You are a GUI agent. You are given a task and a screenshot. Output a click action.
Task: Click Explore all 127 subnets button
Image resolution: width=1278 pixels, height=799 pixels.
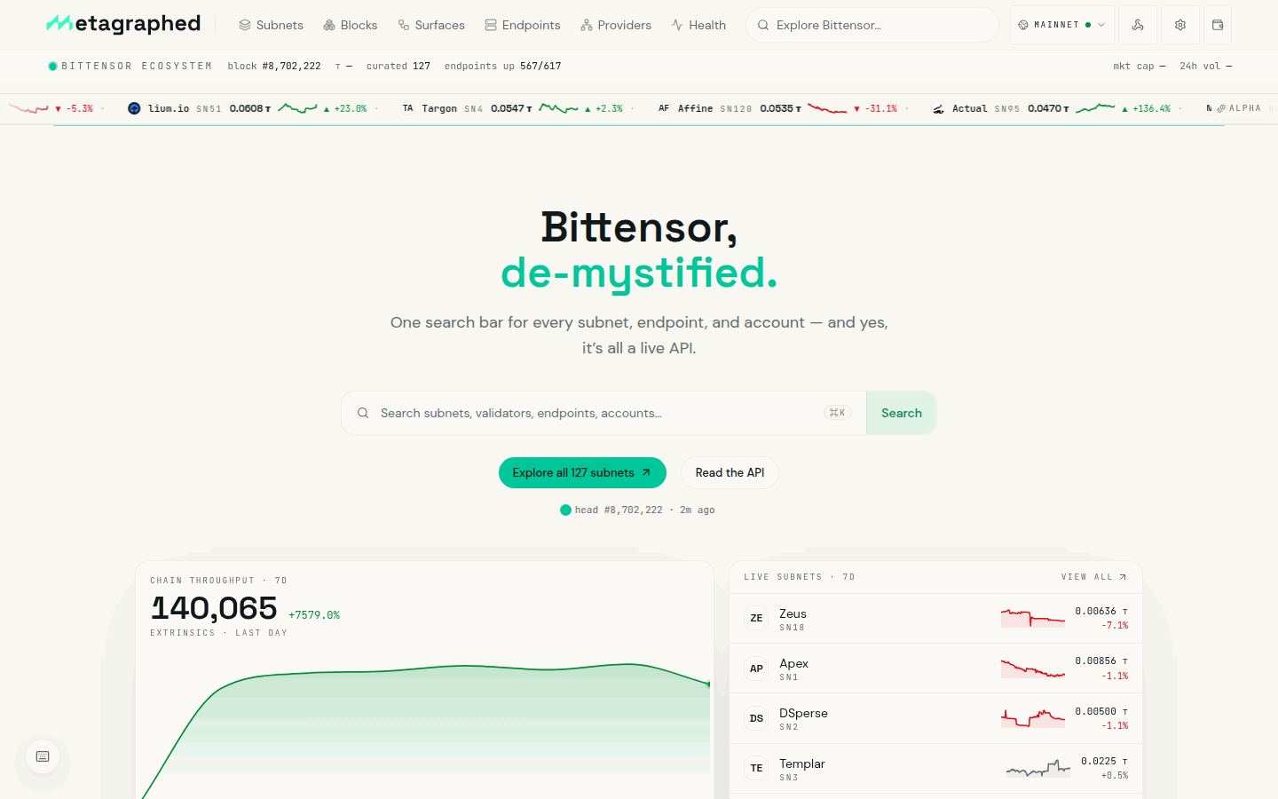(582, 472)
